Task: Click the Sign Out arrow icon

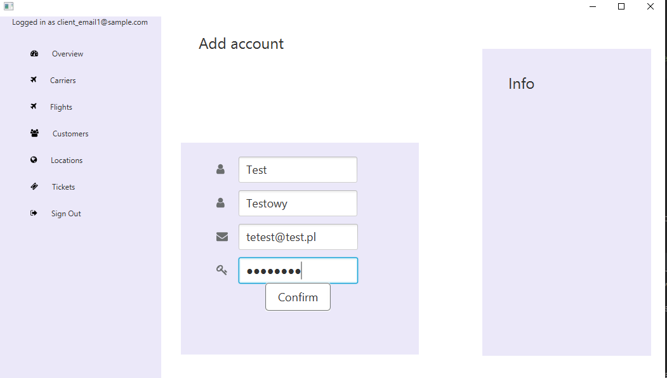Action: tap(34, 213)
